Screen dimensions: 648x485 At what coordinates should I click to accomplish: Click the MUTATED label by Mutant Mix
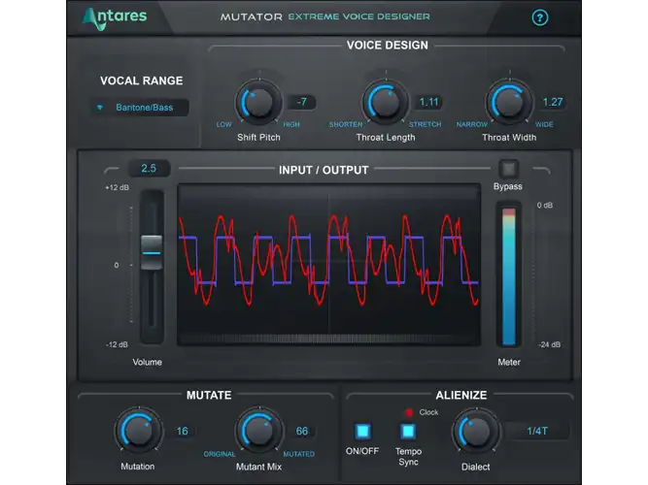coord(299,454)
